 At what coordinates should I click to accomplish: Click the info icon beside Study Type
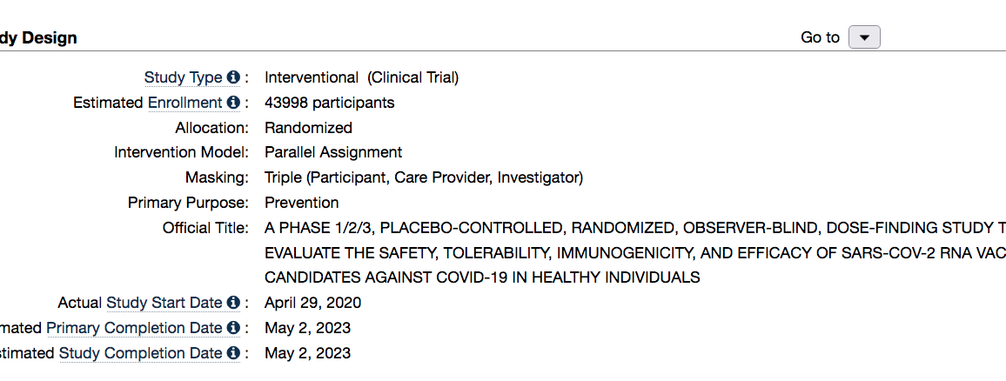click(233, 78)
